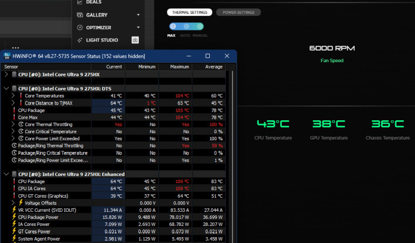Open the Thermal Settings tab

tap(188, 12)
